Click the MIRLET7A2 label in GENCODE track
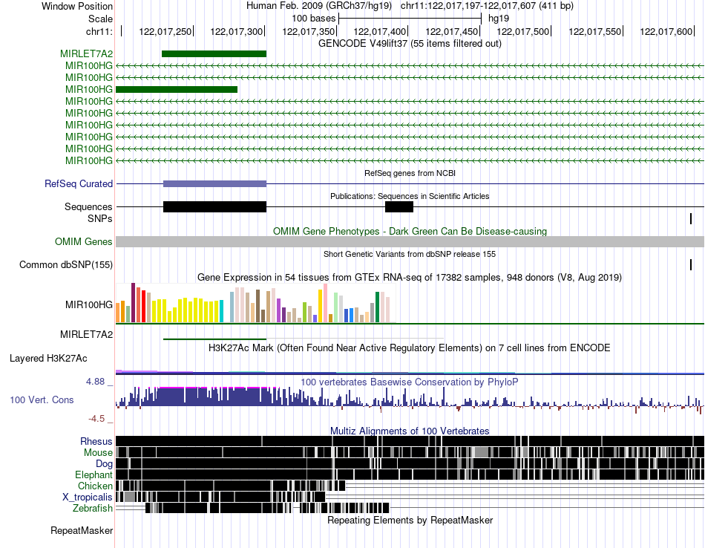The image size is (705, 548). [86, 54]
